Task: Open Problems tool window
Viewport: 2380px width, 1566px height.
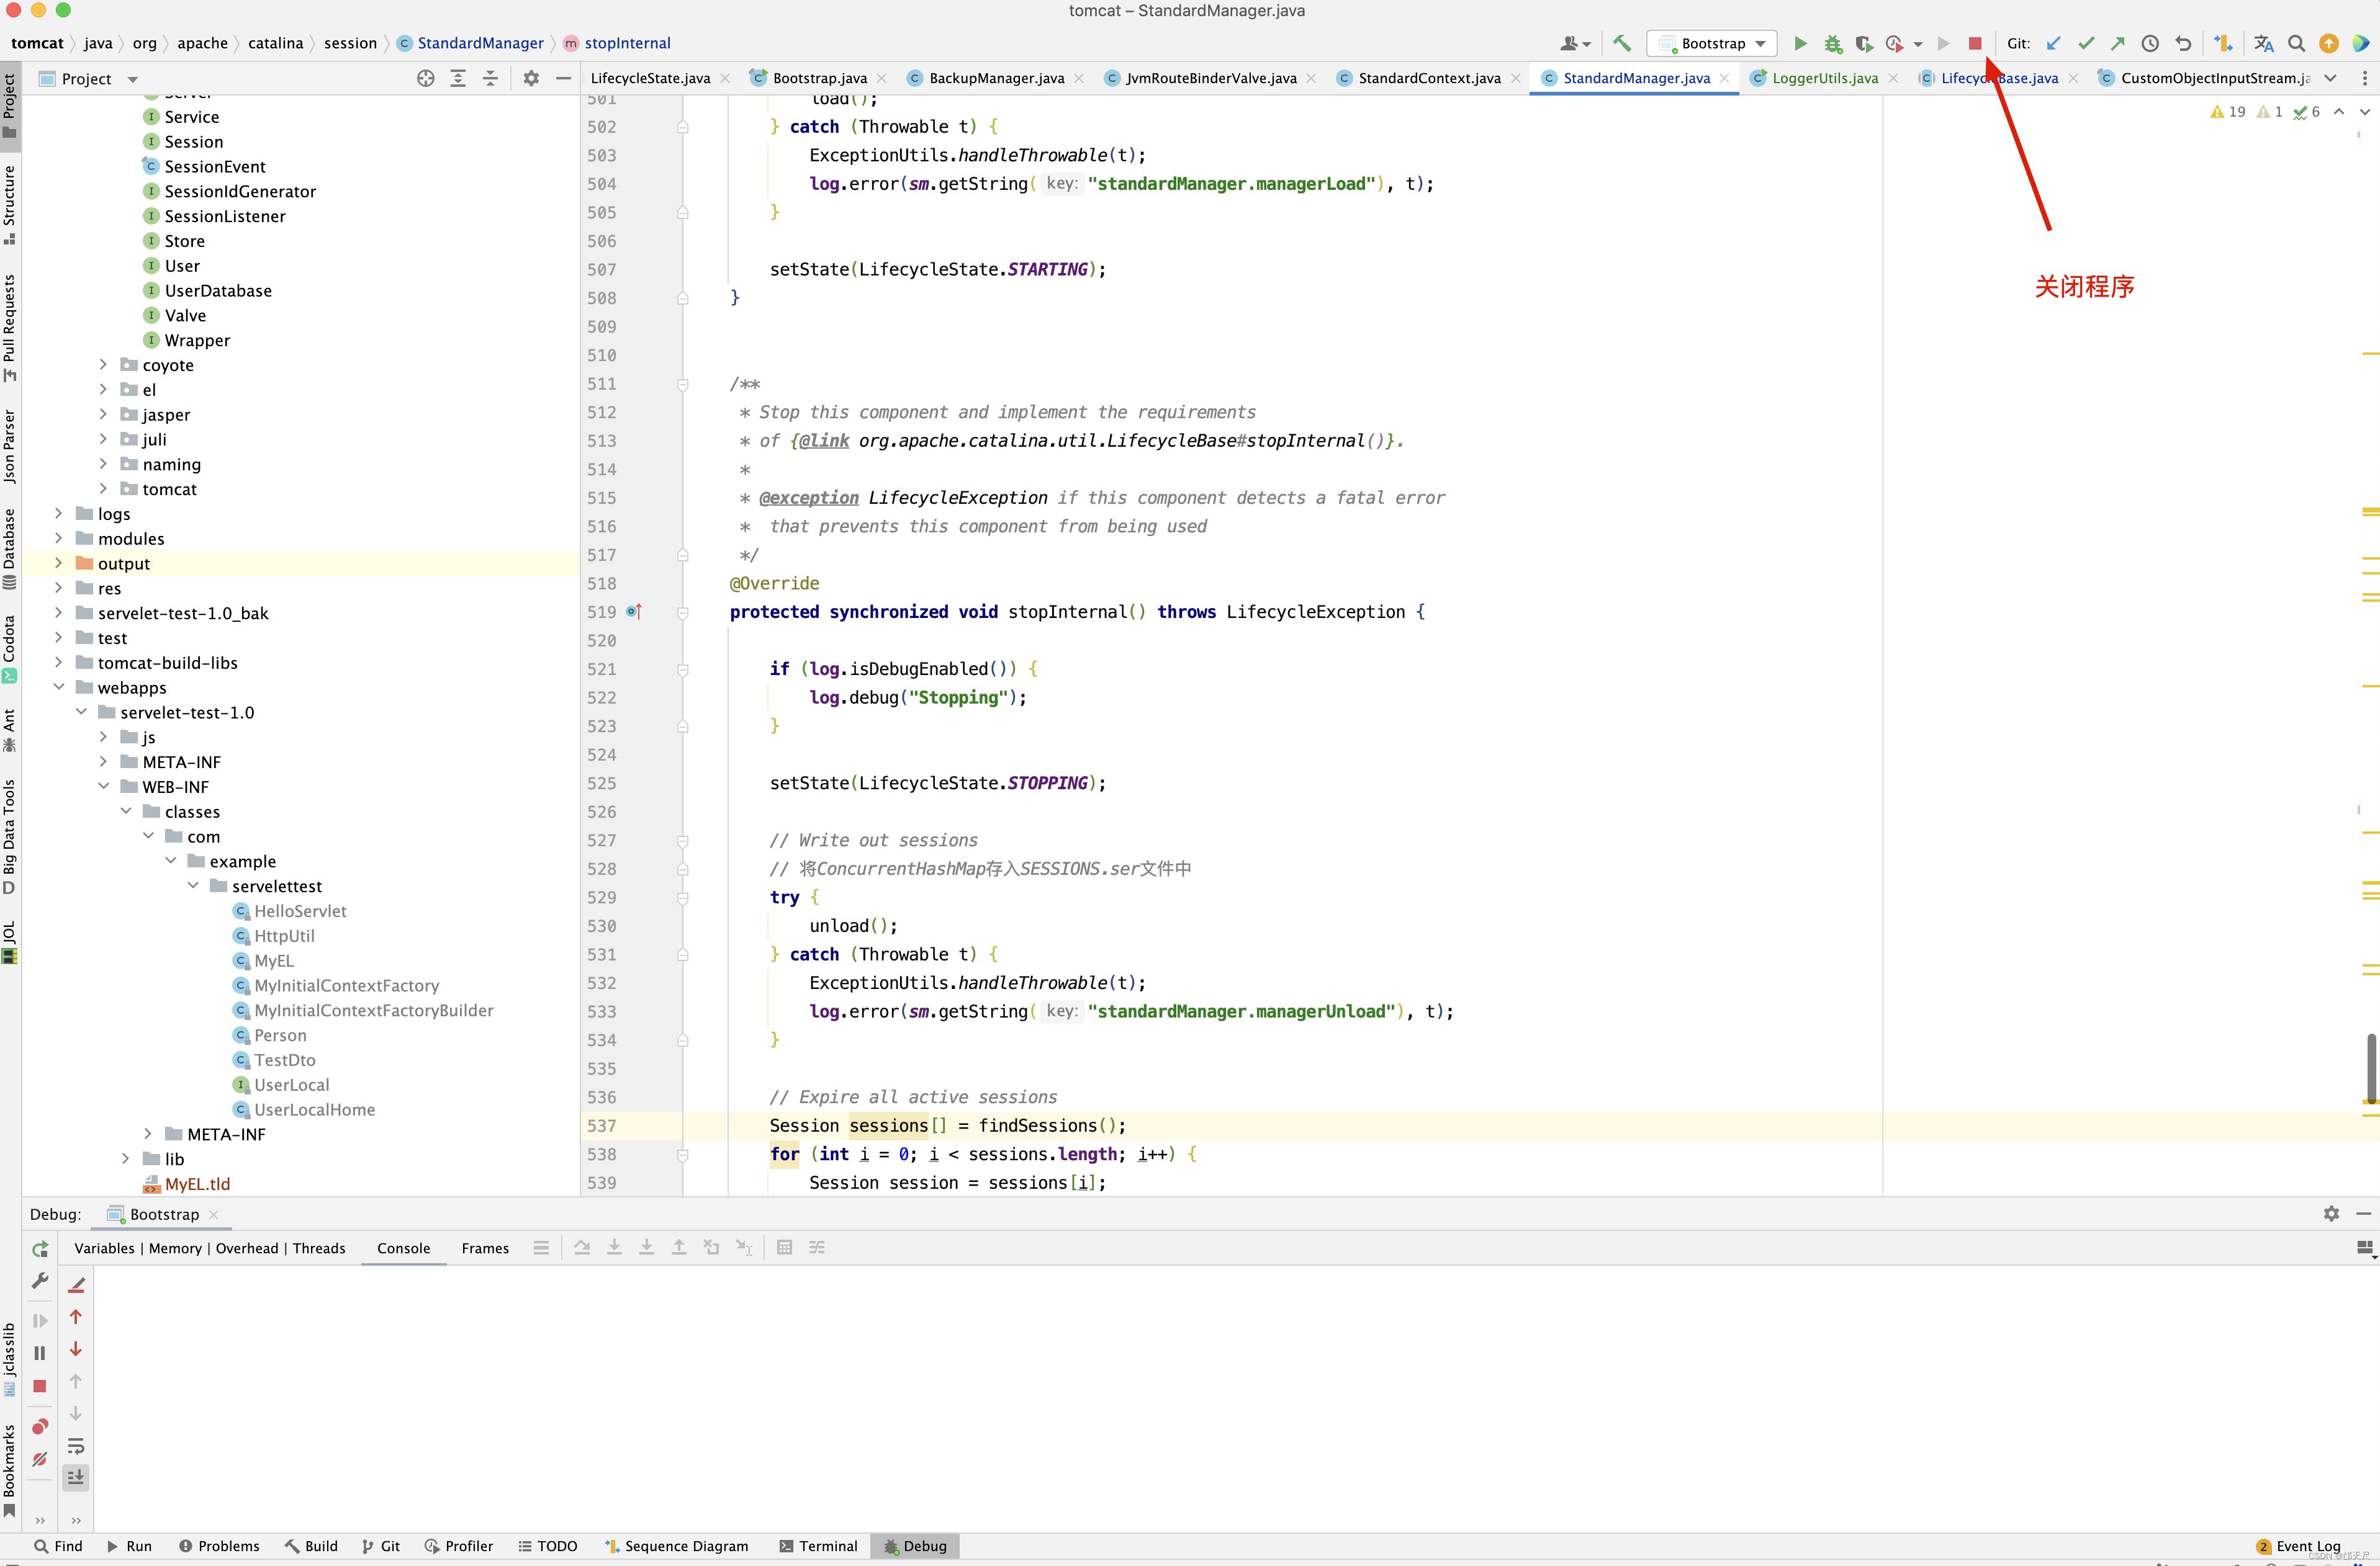Action: click(219, 1546)
